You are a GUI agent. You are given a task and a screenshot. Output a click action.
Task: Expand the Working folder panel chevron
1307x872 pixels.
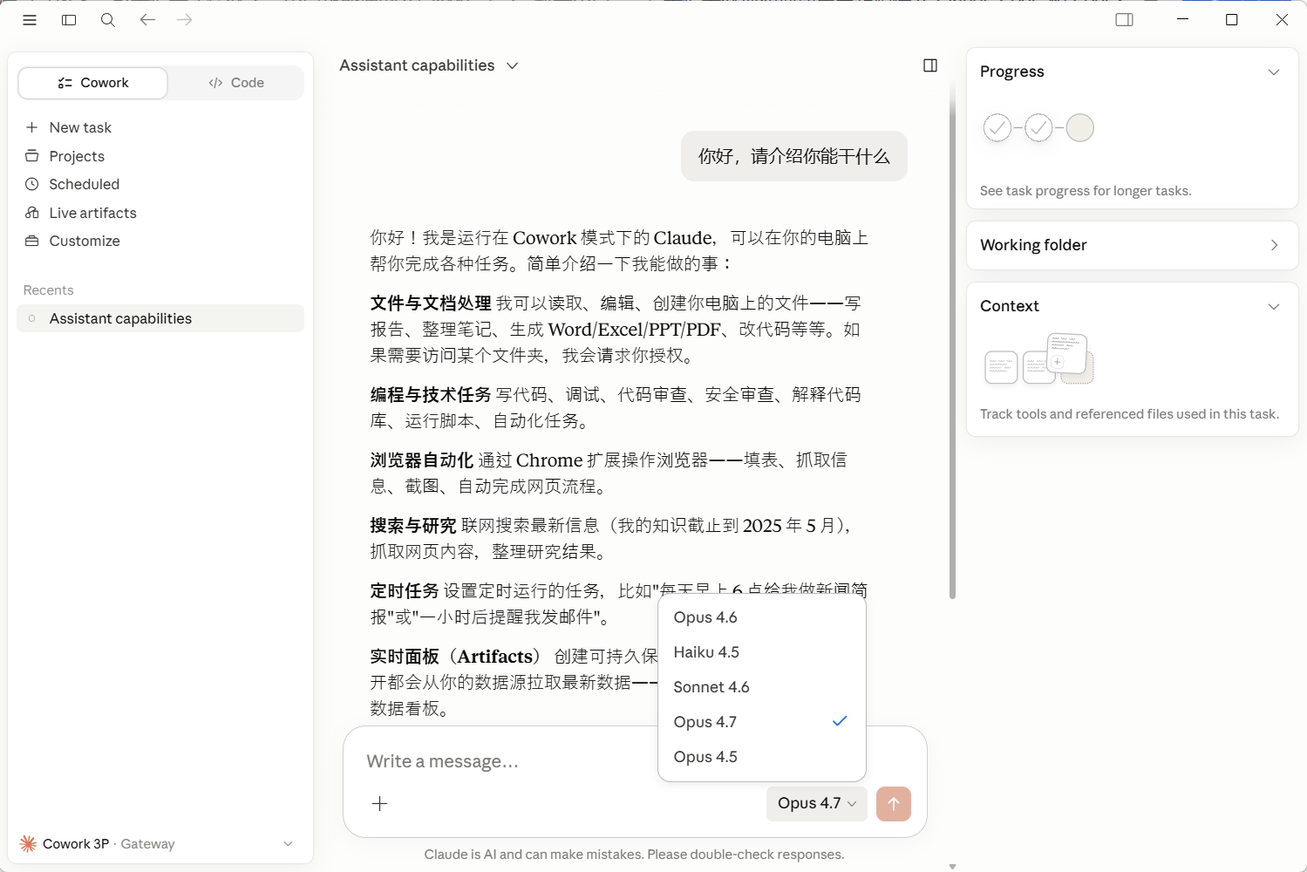click(1274, 245)
